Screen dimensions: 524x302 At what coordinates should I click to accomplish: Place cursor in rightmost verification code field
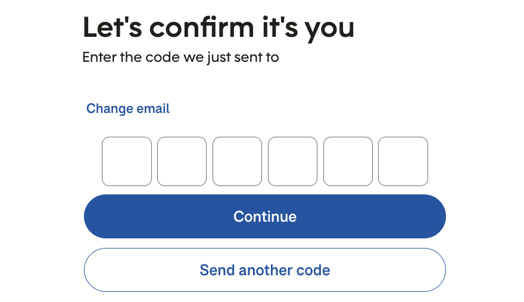pyautogui.click(x=403, y=161)
